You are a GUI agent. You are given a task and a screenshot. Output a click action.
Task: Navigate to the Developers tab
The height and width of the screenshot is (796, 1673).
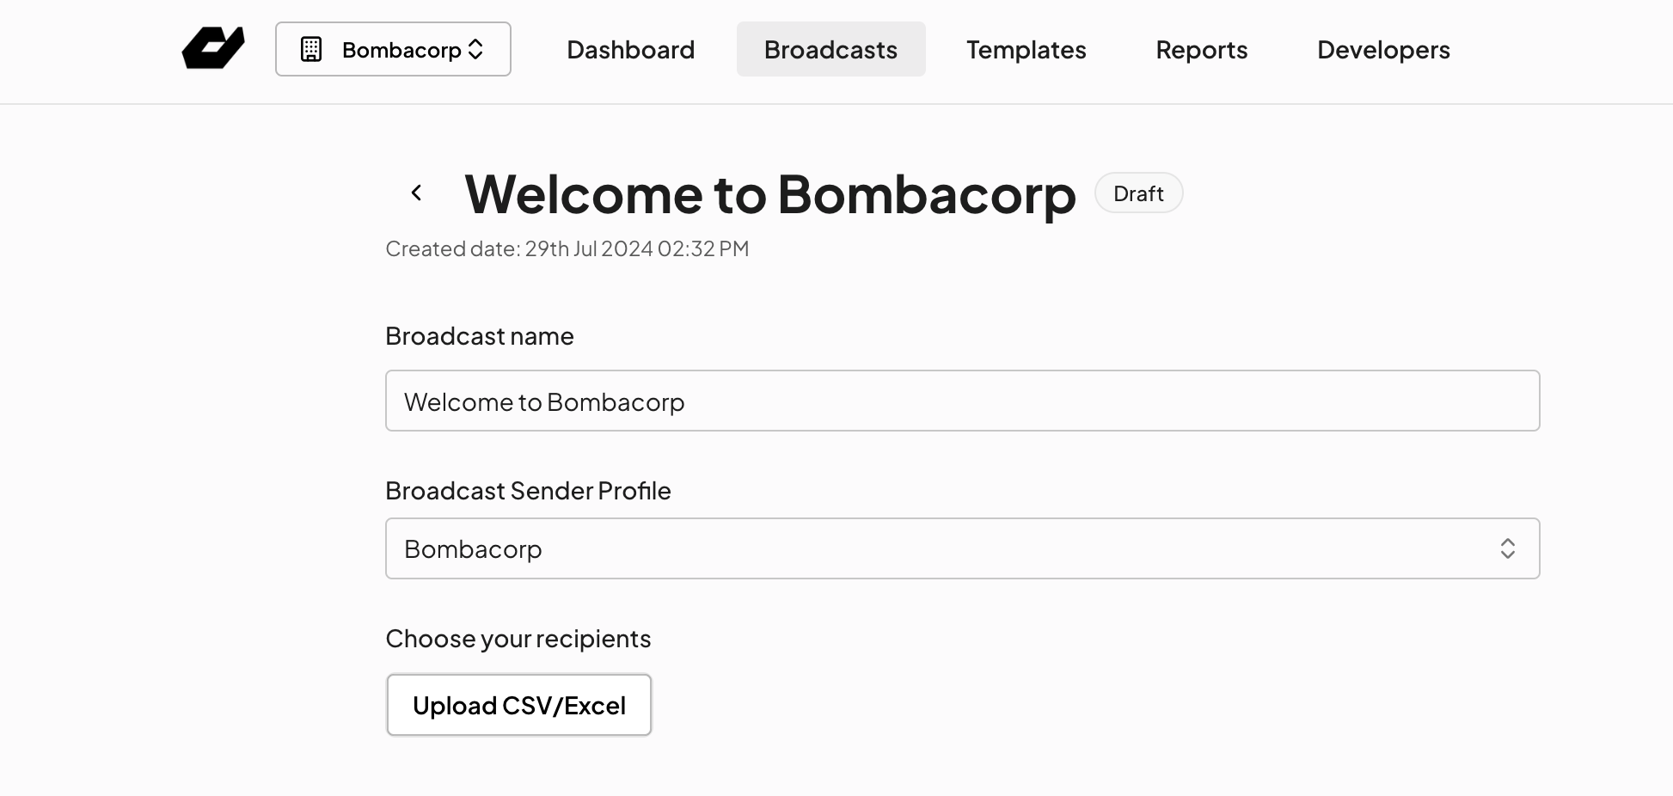(1383, 49)
